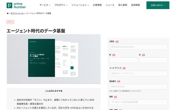Expand the プロダクト menu
This screenshot has height=110, width=176.
click(x=61, y=5)
